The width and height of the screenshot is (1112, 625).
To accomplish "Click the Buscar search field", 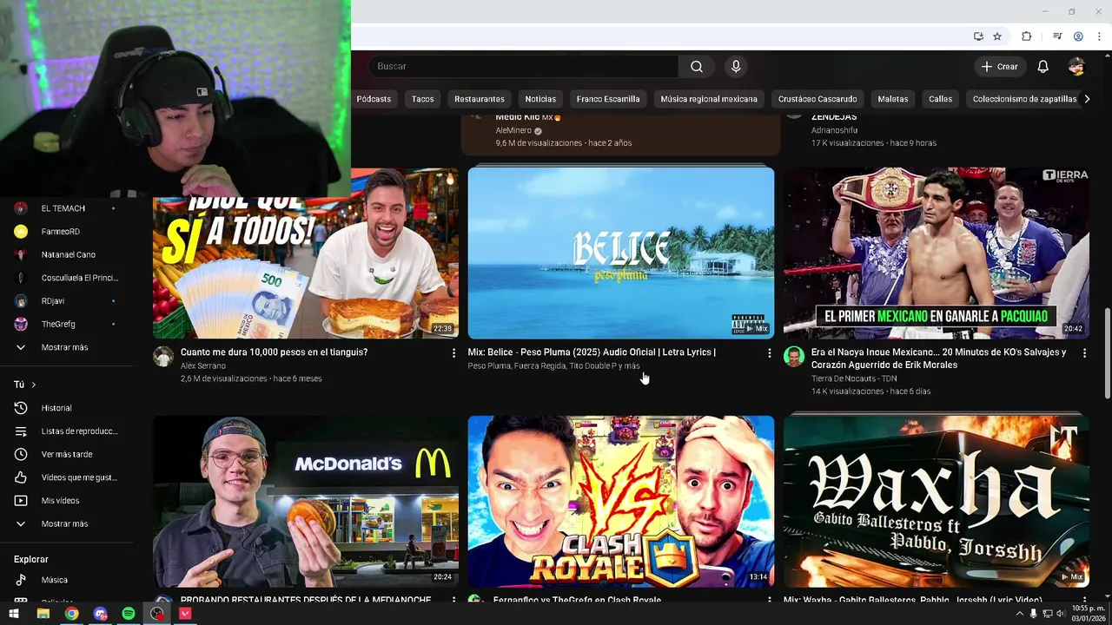I will point(523,67).
